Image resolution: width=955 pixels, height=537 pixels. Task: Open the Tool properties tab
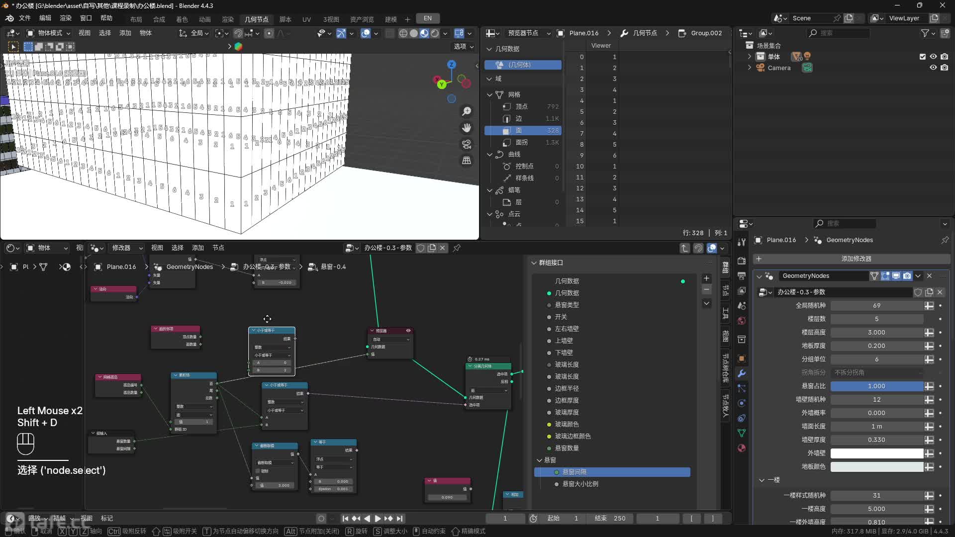point(742,242)
